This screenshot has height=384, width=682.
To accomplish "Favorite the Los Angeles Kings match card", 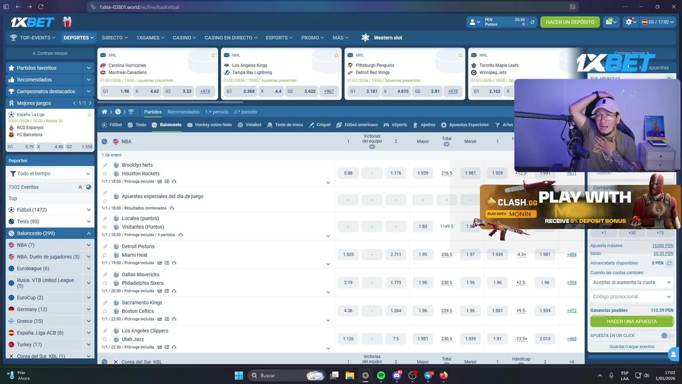I will click(x=337, y=55).
